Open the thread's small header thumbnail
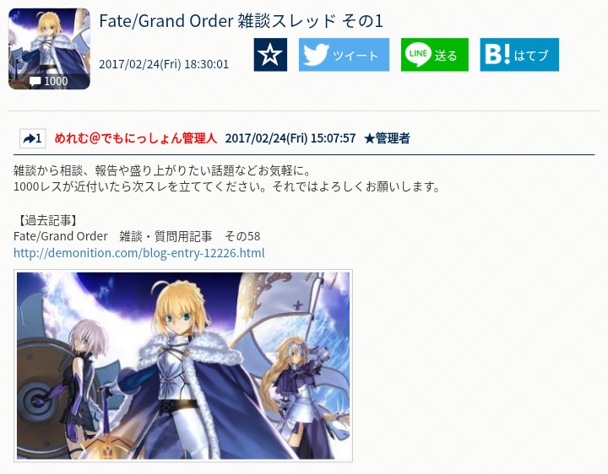 [49, 49]
